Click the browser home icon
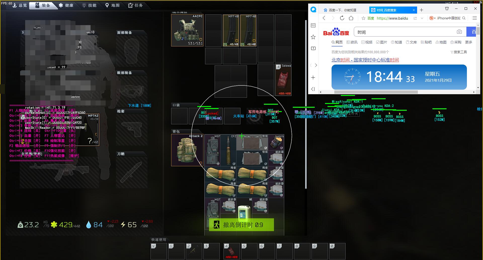This screenshot has width=483, height=260. tap(351, 18)
